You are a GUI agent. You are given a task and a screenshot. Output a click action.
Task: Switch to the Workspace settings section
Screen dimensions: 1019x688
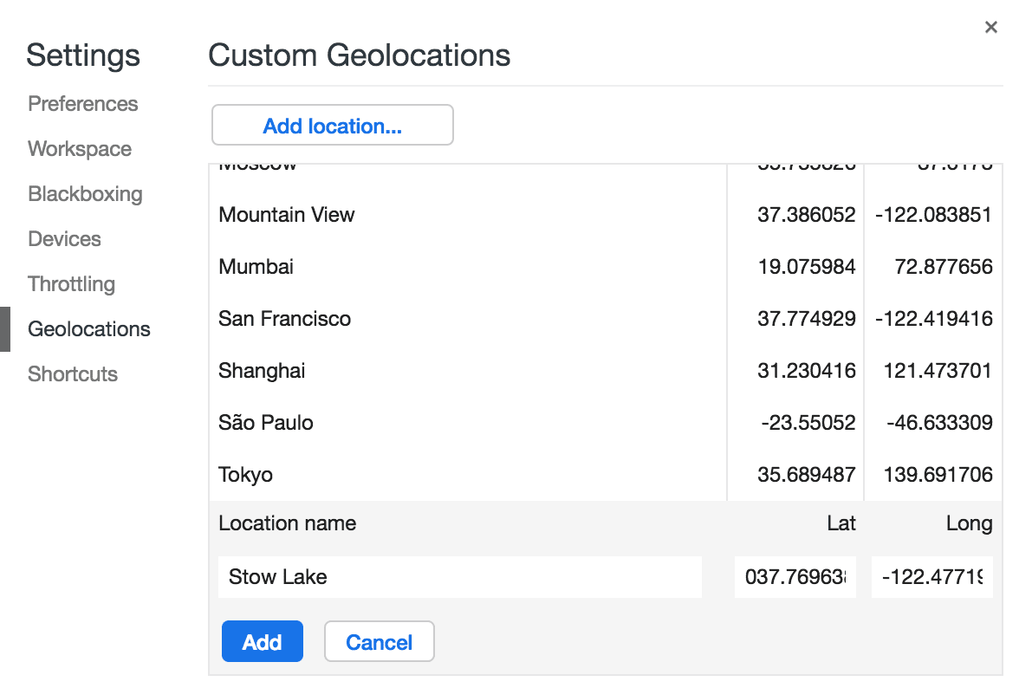tap(79, 148)
